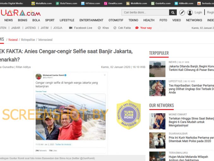This screenshot has width=214, height=161.
Task: Open the Tes Kepribadian painting thumbnail
Action: tap(157, 88)
